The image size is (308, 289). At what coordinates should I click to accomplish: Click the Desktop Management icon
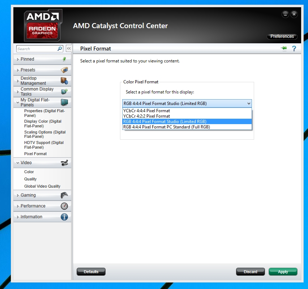[x=64, y=80]
